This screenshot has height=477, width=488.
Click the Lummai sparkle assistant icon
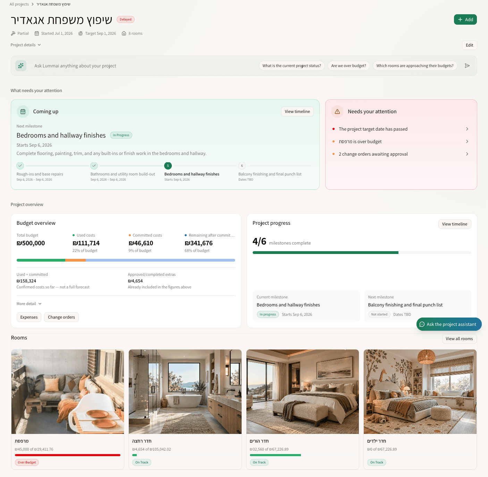[x=21, y=66]
